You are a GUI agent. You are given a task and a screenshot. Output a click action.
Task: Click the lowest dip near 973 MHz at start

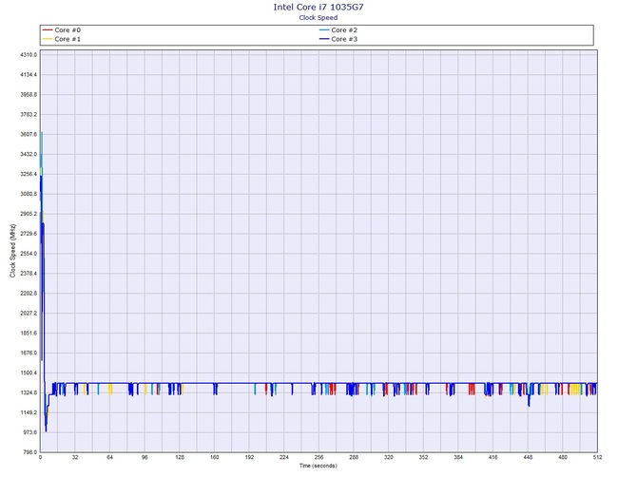[46, 429]
